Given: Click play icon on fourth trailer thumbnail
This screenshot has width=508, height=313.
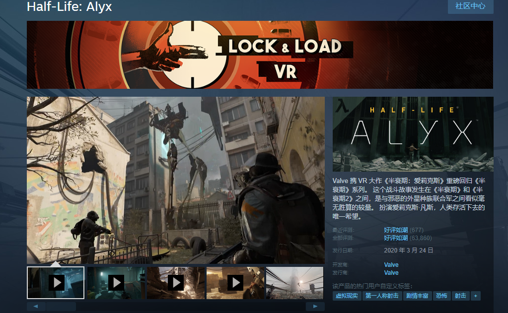Looking at the screenshot, I should (235, 283).
